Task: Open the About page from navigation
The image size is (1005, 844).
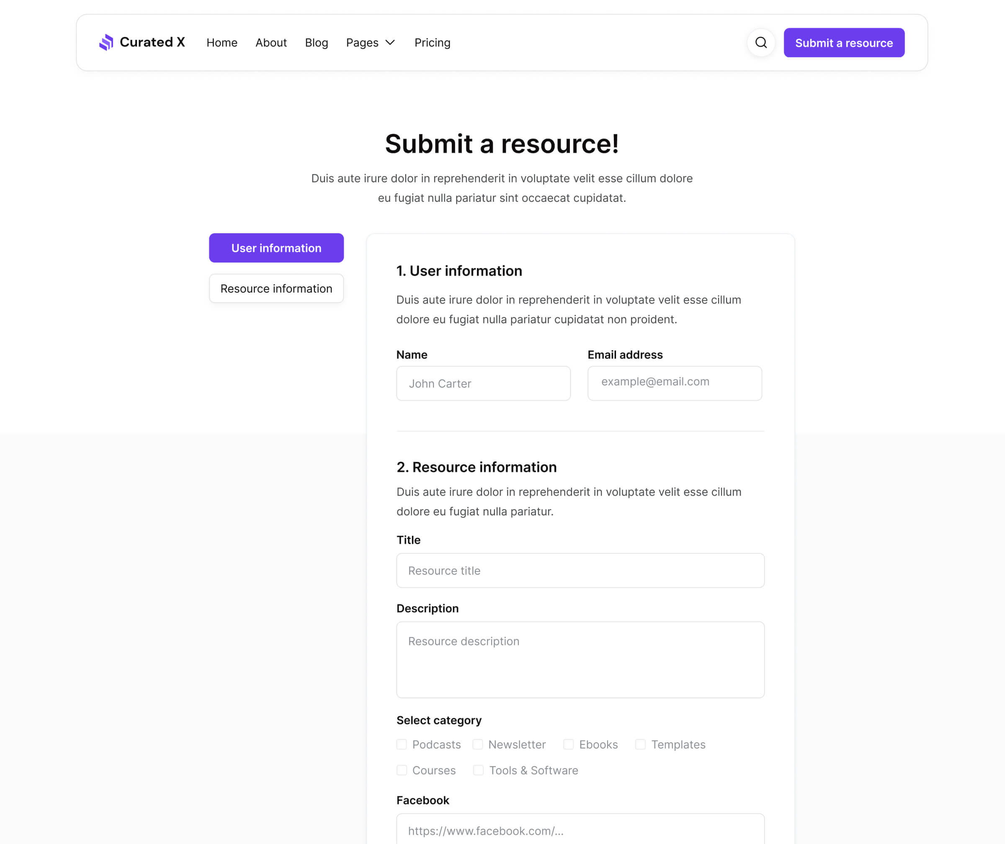Action: [x=271, y=43]
